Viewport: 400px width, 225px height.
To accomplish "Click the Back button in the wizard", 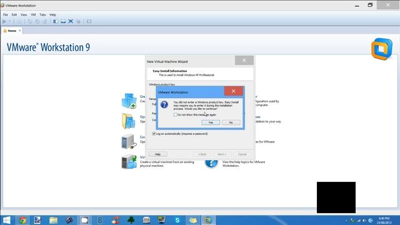I will [202, 154].
